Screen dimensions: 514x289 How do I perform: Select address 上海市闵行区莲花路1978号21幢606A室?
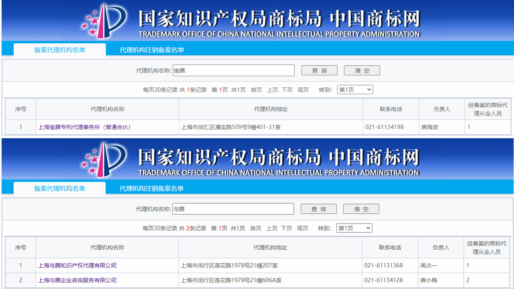[231, 280]
